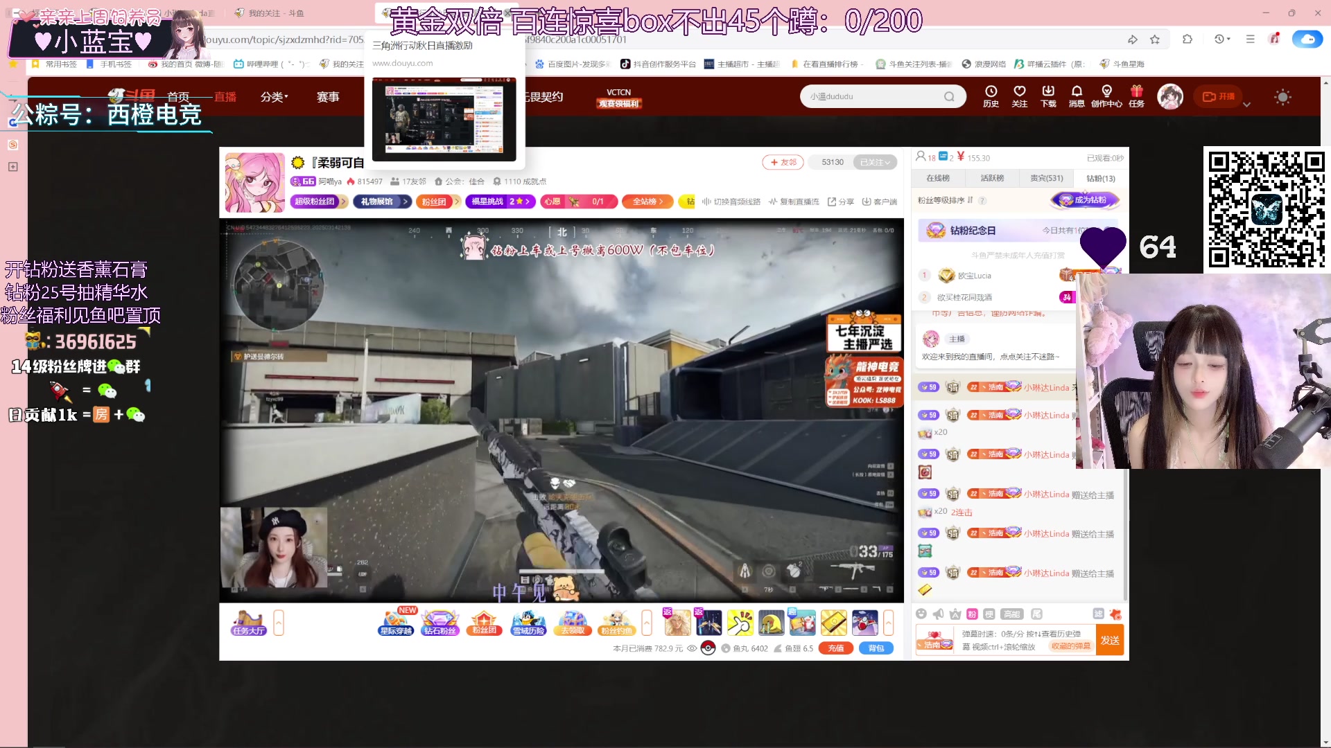
Task: Expand arrow after 粉丝钓鱼 activities
Action: (x=647, y=623)
